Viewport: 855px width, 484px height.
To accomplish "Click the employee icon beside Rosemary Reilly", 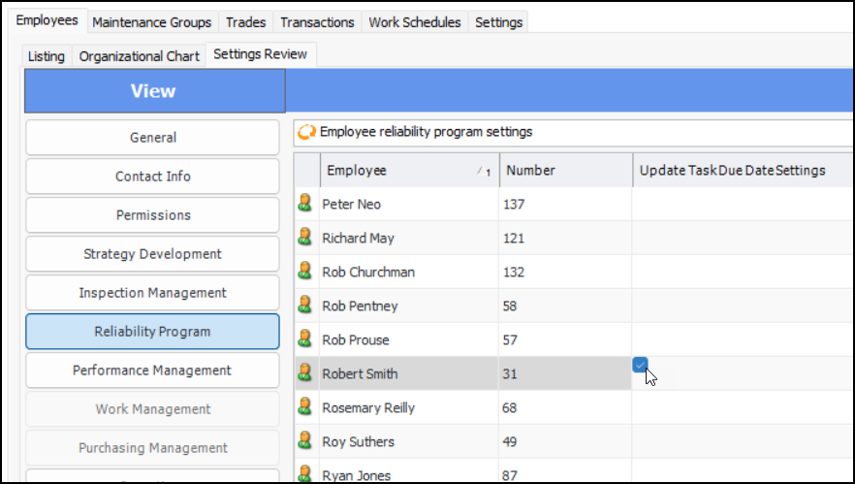I will point(305,407).
